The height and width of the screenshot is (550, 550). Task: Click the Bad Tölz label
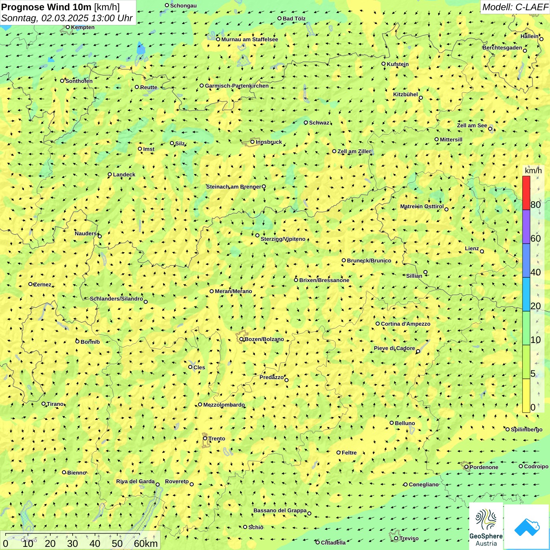294,18
